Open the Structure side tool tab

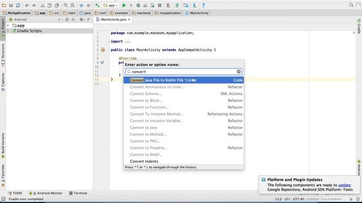pyautogui.click(x=3, y=55)
